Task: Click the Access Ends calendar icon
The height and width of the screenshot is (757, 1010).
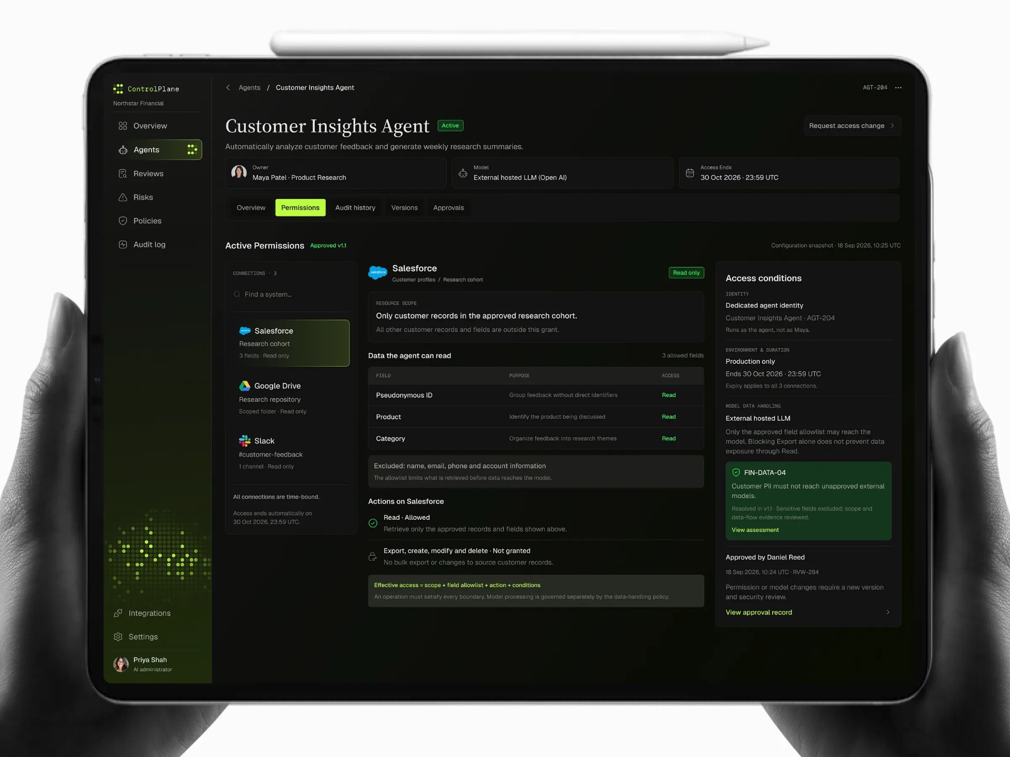Action: (x=690, y=173)
